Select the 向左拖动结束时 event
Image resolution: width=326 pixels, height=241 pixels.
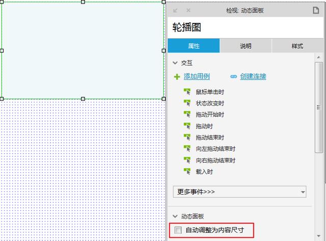pos(215,149)
